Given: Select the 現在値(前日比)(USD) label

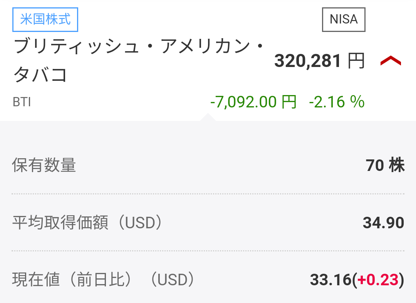Looking at the screenshot, I should (103, 280).
